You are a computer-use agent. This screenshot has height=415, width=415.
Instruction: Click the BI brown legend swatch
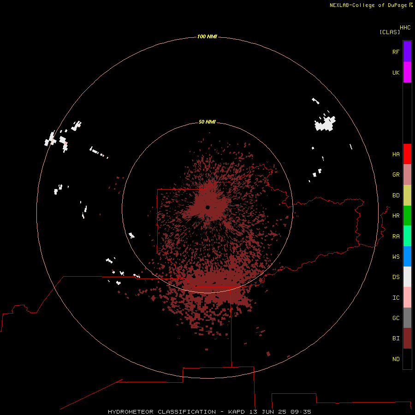407,338
